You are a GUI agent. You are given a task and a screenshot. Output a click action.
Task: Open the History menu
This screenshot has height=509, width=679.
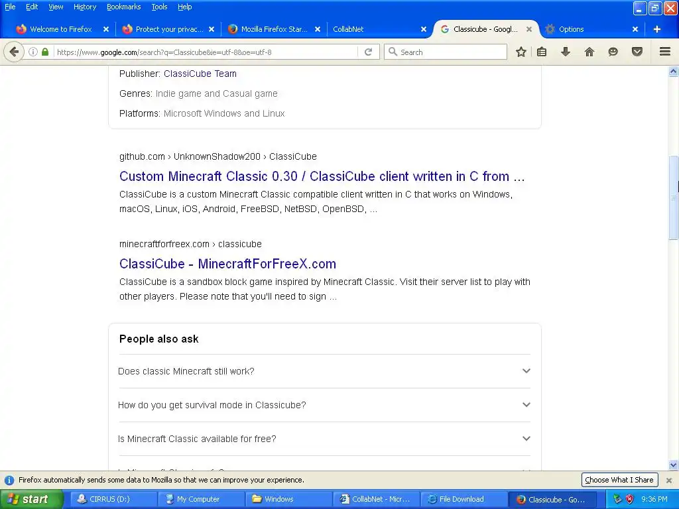click(x=84, y=7)
